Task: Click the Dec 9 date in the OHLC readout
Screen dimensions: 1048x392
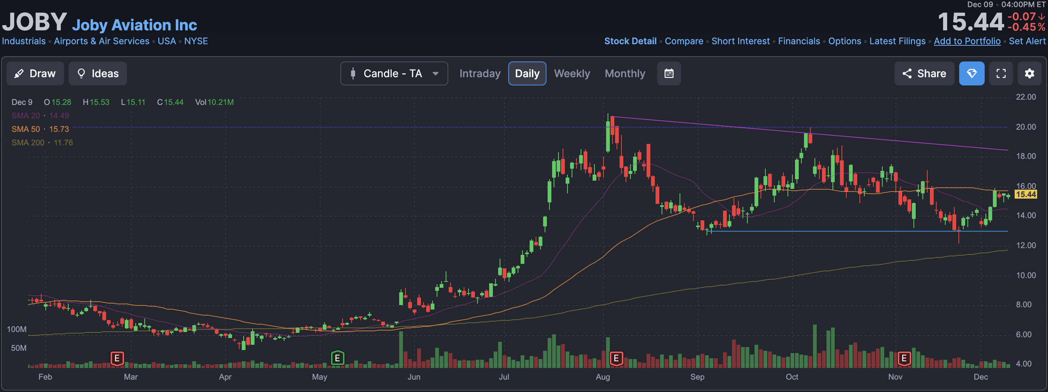Action: [x=22, y=102]
